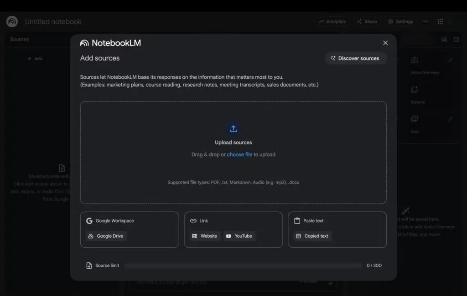Click the Link chain icon
Image resolution: width=467 pixels, height=296 pixels.
point(193,221)
